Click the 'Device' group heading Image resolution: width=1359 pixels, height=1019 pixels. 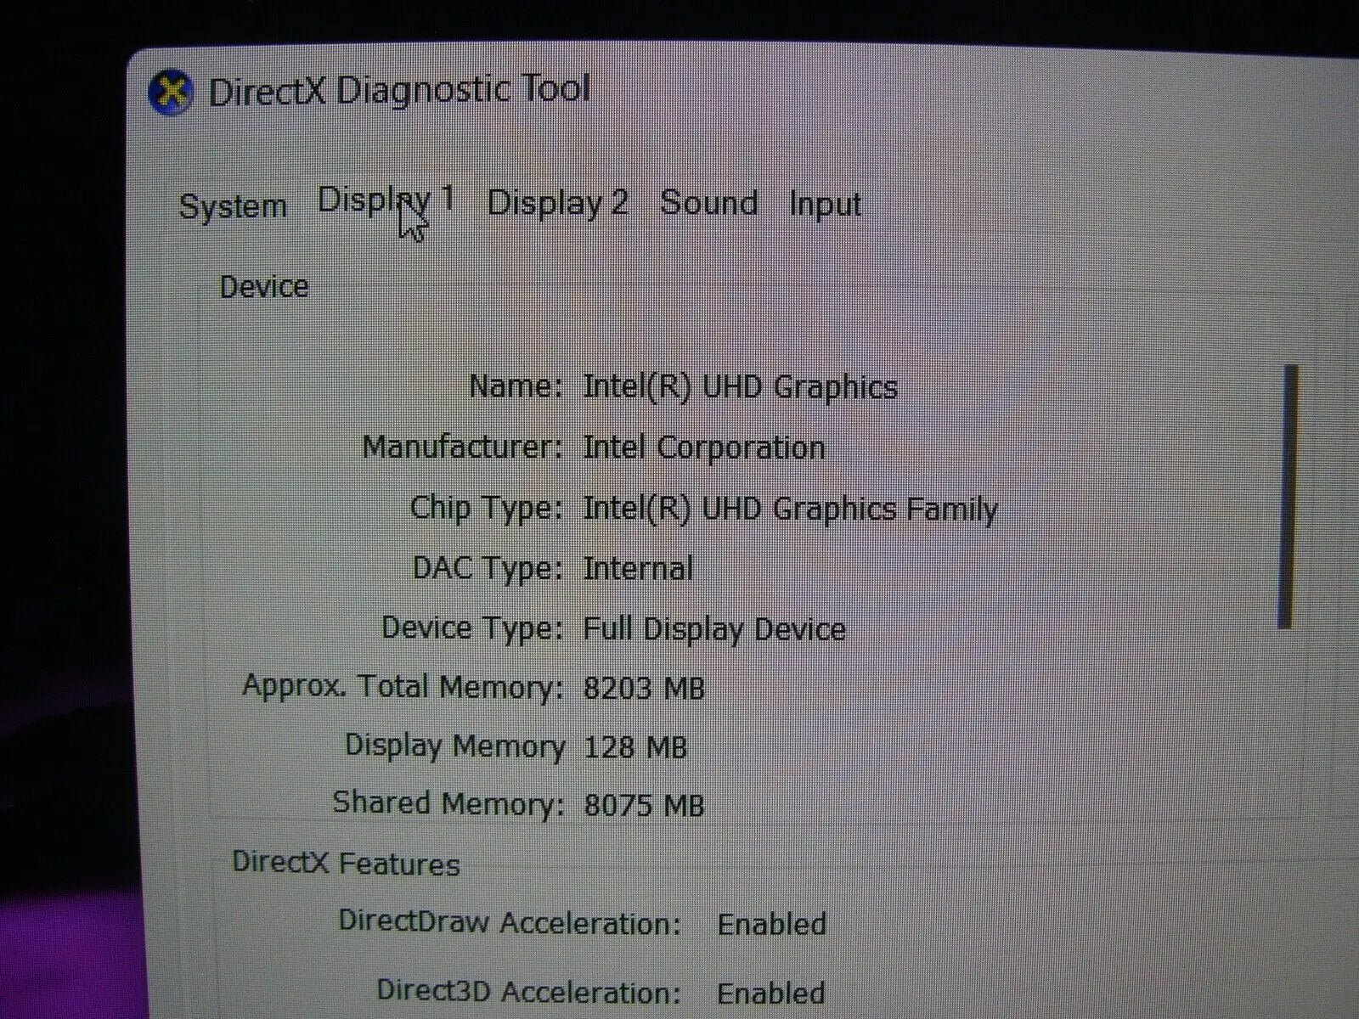point(263,287)
